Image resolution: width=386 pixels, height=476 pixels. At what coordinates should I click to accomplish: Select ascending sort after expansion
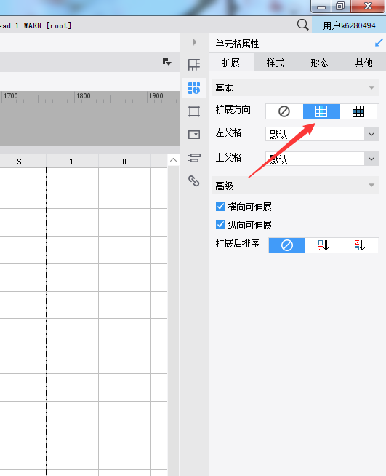[323, 245]
